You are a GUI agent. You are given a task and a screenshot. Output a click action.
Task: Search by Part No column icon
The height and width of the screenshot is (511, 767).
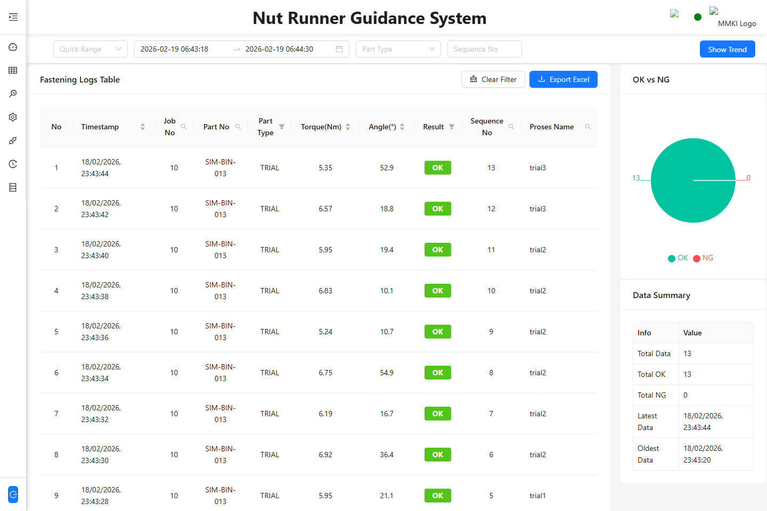(x=238, y=127)
